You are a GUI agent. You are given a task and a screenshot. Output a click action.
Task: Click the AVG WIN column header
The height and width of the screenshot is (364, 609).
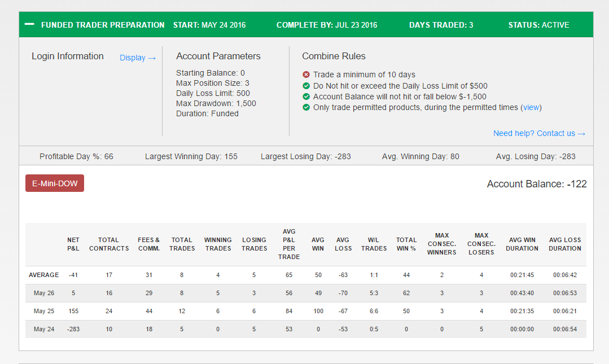point(318,244)
